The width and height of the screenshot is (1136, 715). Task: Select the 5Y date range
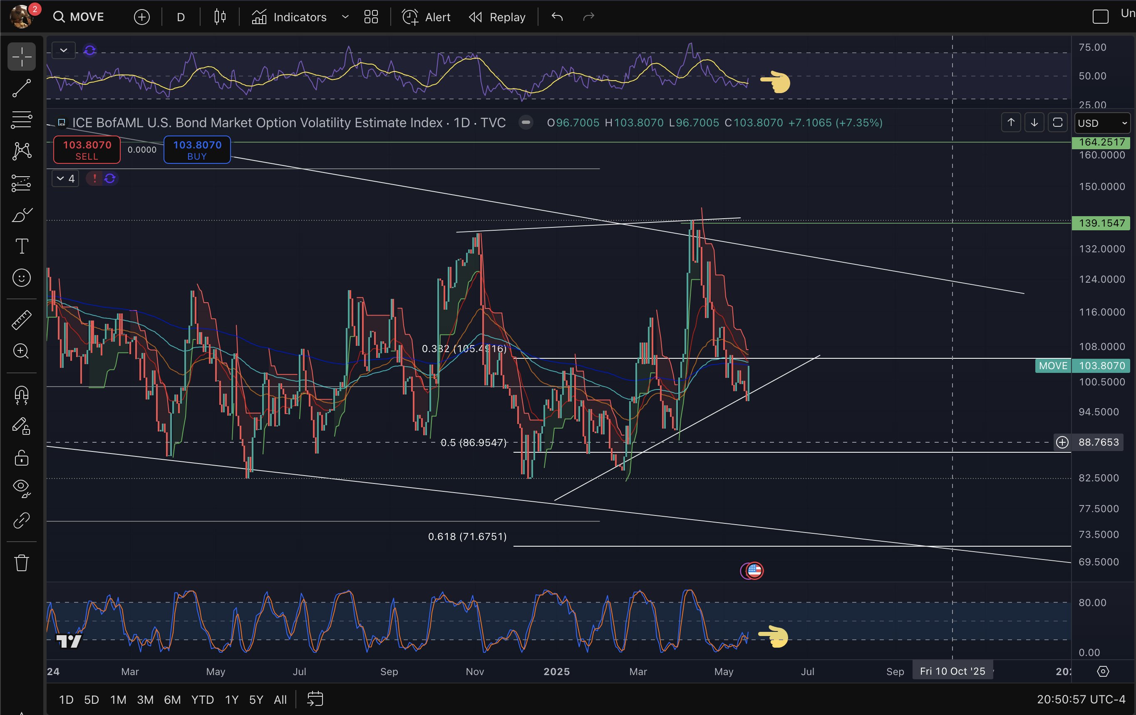[x=256, y=700]
